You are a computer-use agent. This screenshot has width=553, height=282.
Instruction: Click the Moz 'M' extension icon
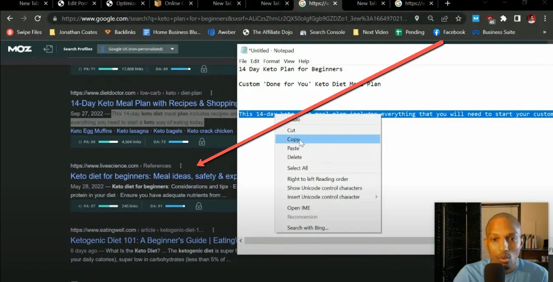point(476,18)
